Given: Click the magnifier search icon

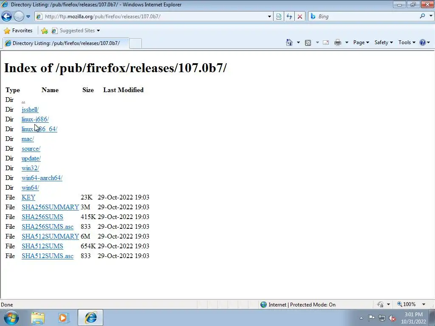Looking at the screenshot, I should [x=423, y=16].
